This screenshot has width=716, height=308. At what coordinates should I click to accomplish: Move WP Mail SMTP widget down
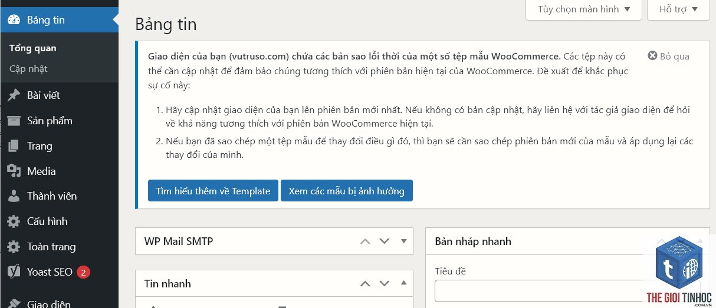[x=385, y=241]
